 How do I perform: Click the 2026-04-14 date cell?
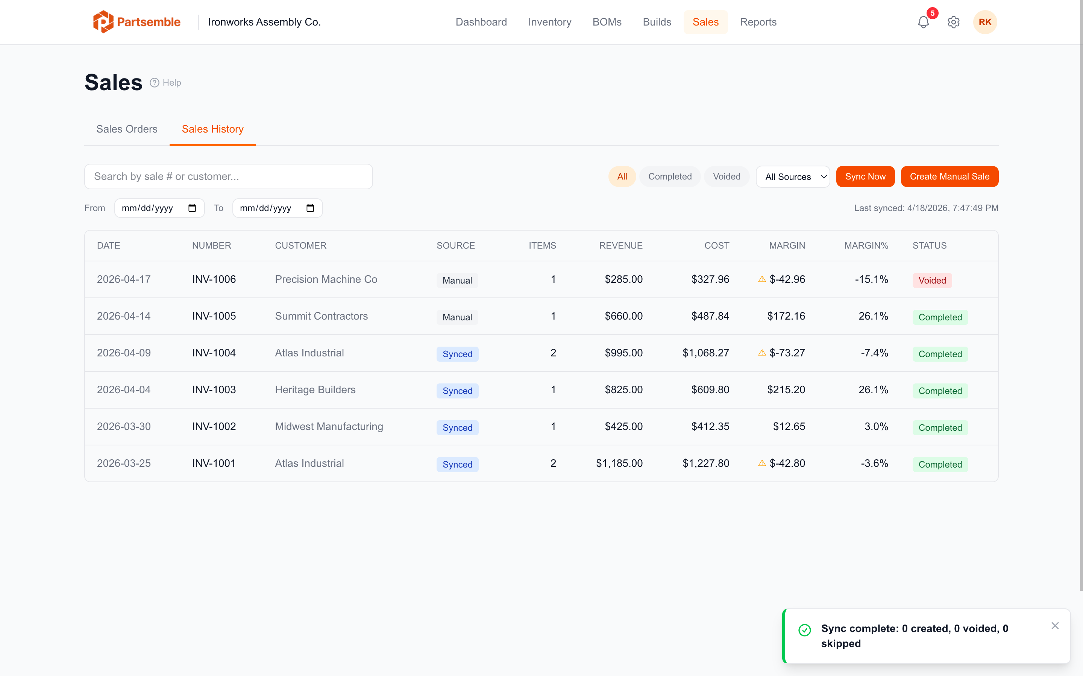pos(123,316)
